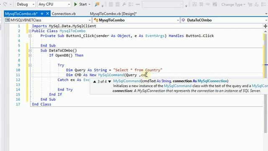Click 'Handles Button1.Click' in line 3
The image size is (268, 151).
coord(191,36)
